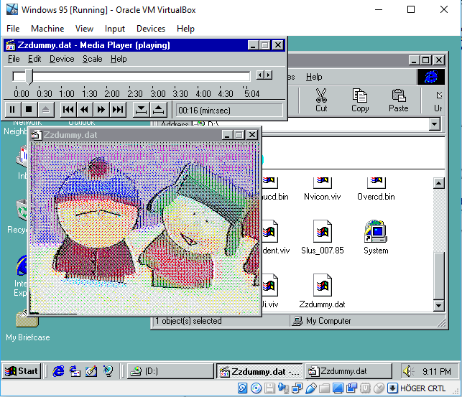Screen dimensions: 462x397
Task: Click the Eject button in Media Player
Action: point(46,110)
